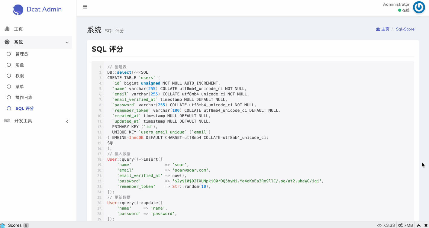Click the 菜单 circle icon
This screenshot has width=429, height=228.
[9, 86]
